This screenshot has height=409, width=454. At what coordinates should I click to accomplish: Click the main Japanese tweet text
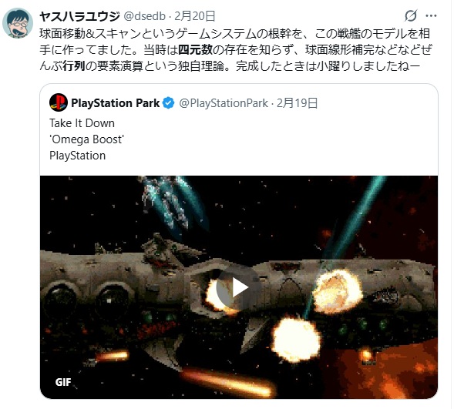[236, 50]
